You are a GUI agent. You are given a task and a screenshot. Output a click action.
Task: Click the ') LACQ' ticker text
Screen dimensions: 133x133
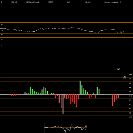click(x=88, y=2)
